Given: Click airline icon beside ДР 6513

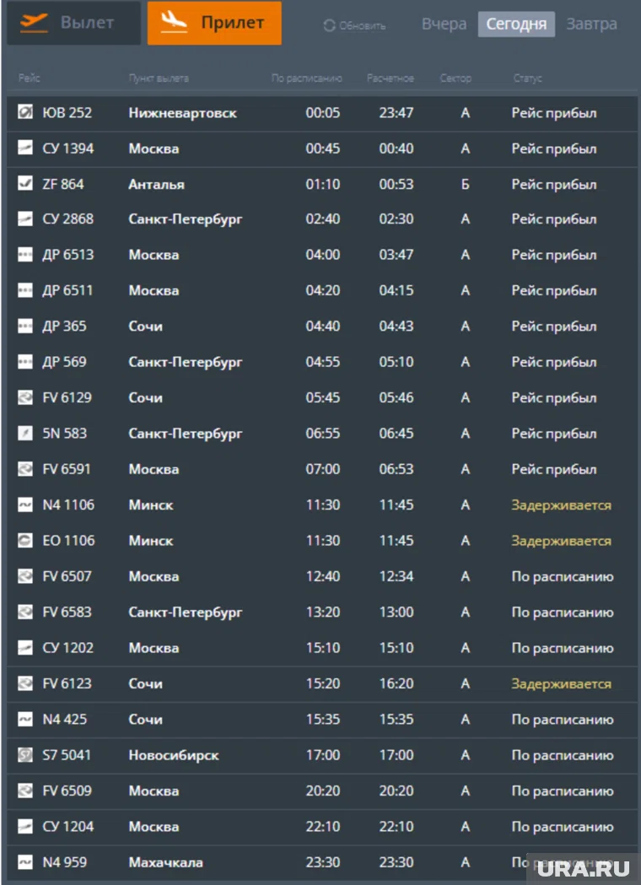Looking at the screenshot, I should click(x=25, y=256).
